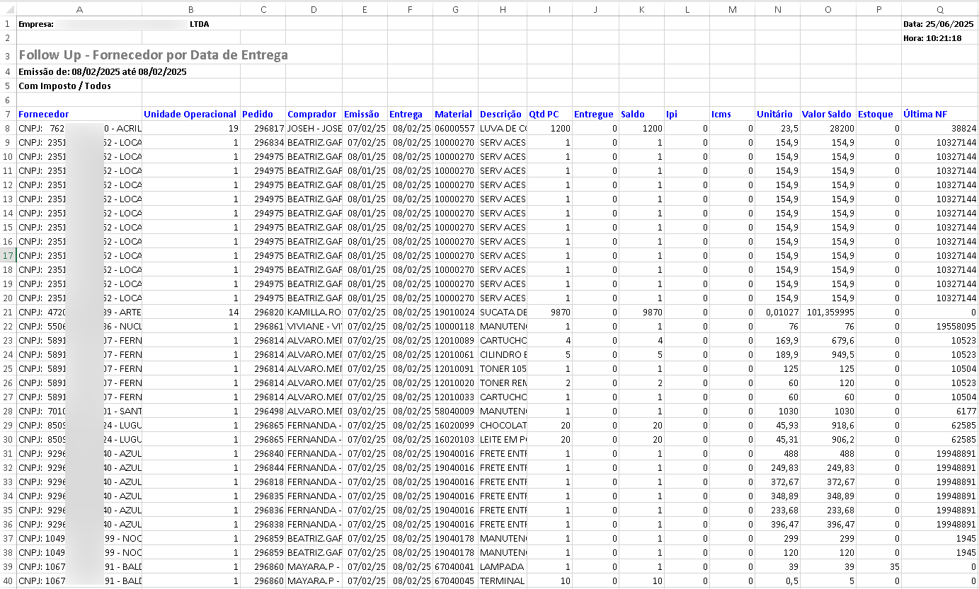
Task: Click the Valor Saldo cell '28200'
Action: [828, 128]
